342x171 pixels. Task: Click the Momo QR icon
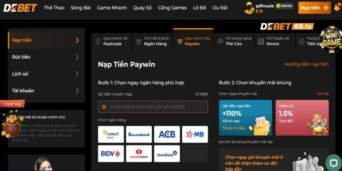[x=261, y=41]
